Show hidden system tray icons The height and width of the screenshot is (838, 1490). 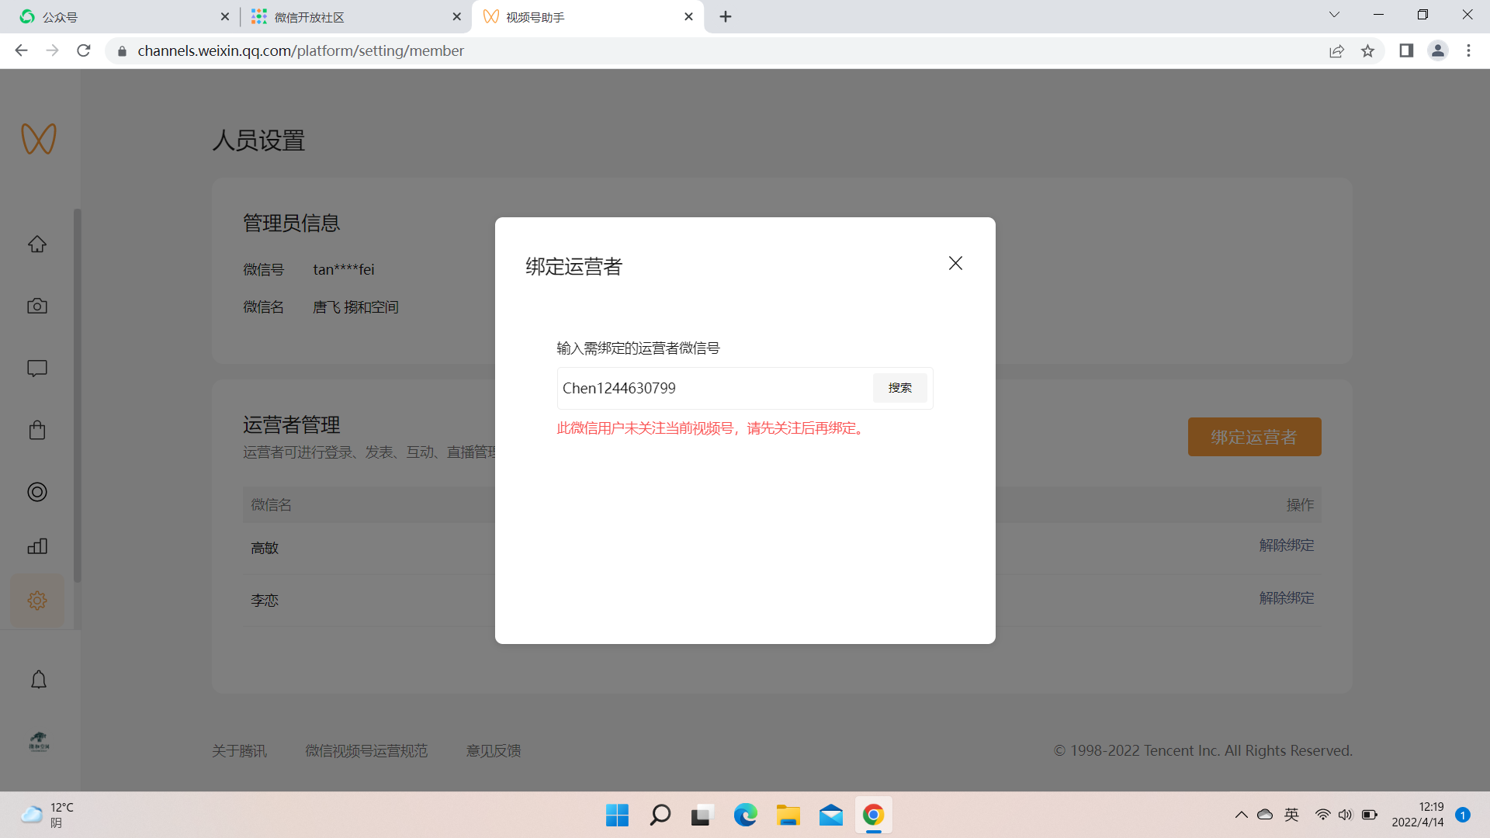1241,815
